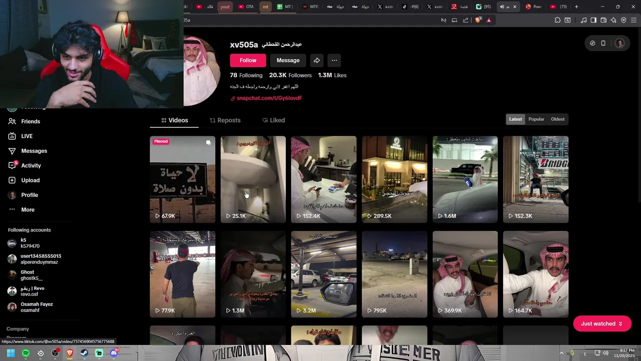The image size is (641, 361).
Task: Sort videos by Oldest
Action: pyautogui.click(x=557, y=119)
